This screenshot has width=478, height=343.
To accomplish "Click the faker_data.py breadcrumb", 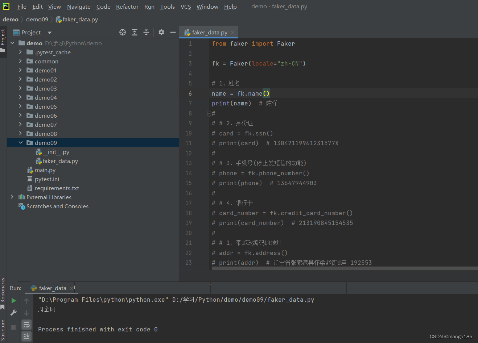I will coord(77,19).
